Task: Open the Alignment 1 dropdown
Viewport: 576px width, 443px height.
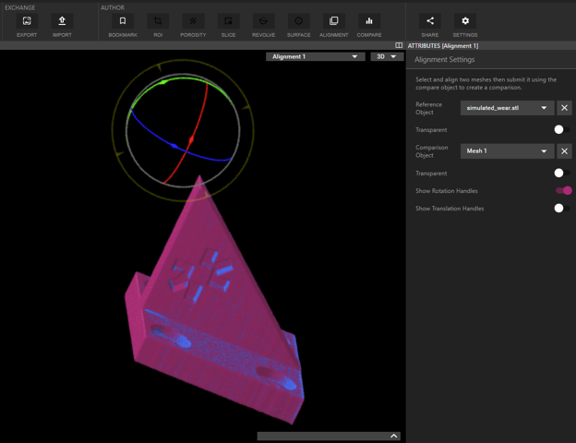Action: (315, 56)
